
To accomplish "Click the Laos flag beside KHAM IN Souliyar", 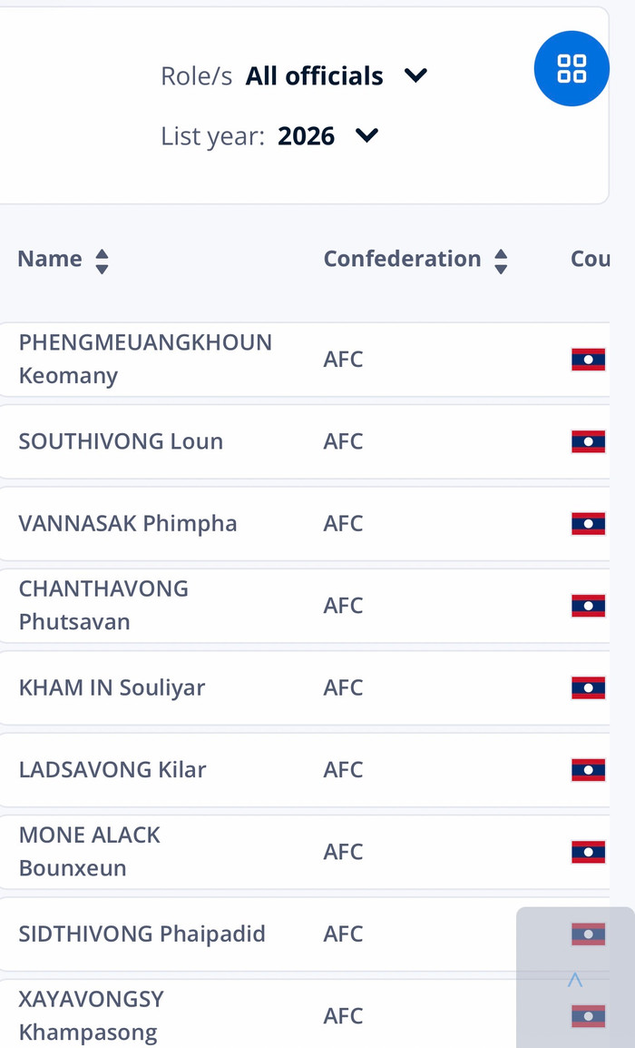I will coord(588,688).
